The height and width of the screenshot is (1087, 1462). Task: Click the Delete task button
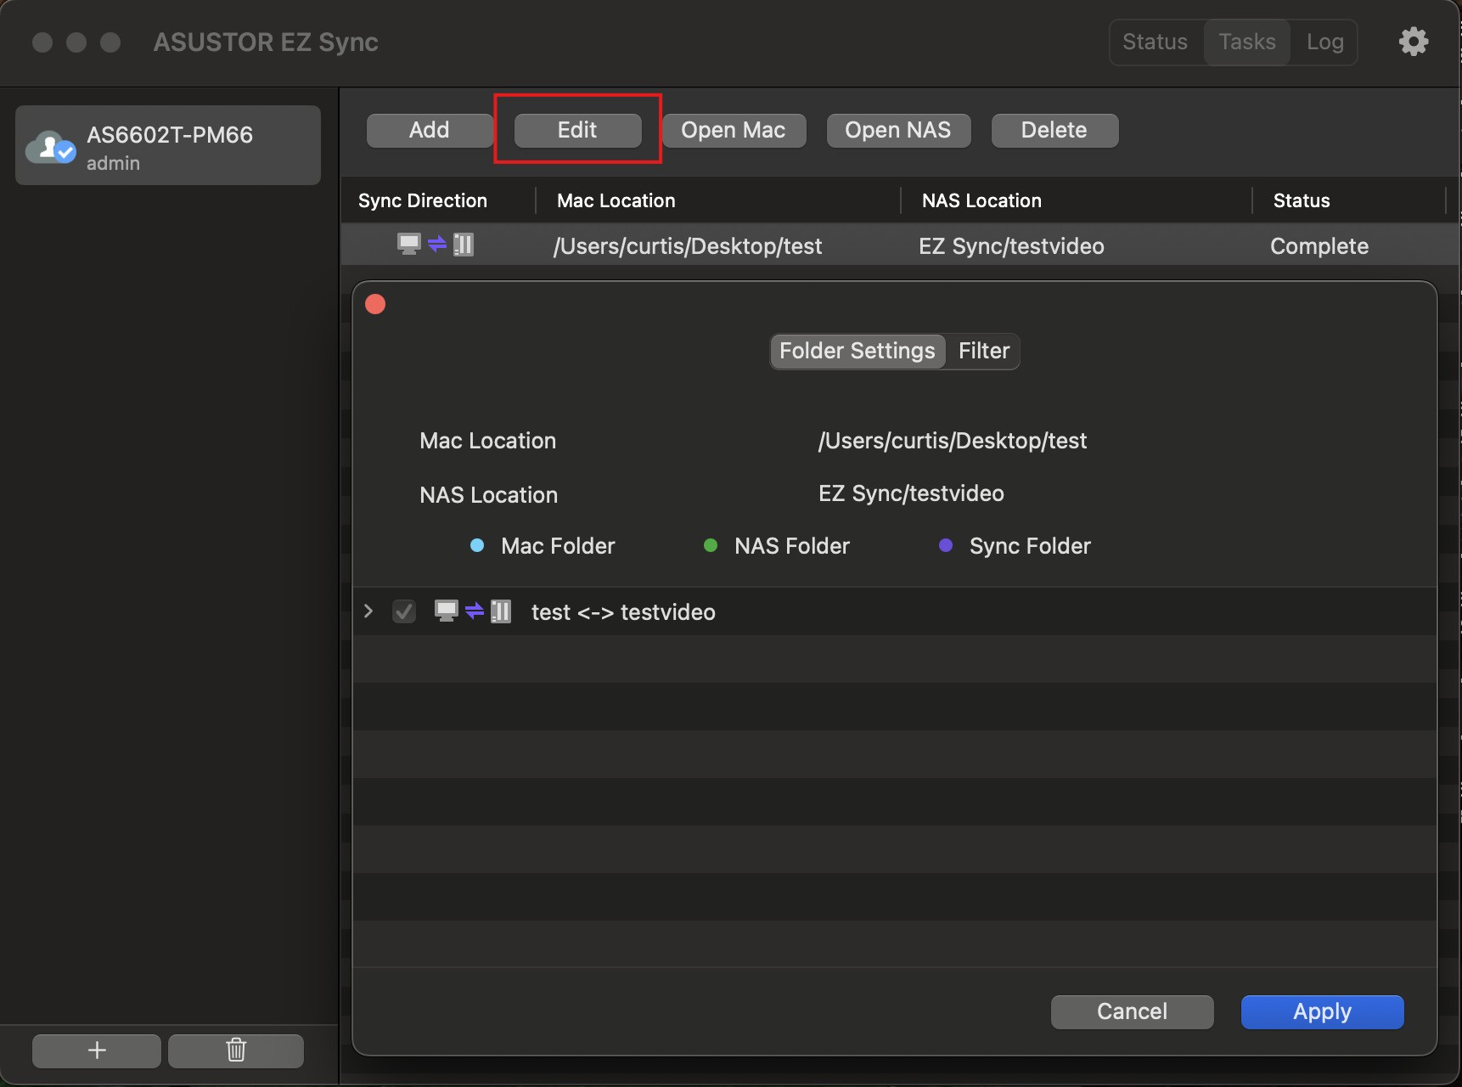[x=1054, y=130]
